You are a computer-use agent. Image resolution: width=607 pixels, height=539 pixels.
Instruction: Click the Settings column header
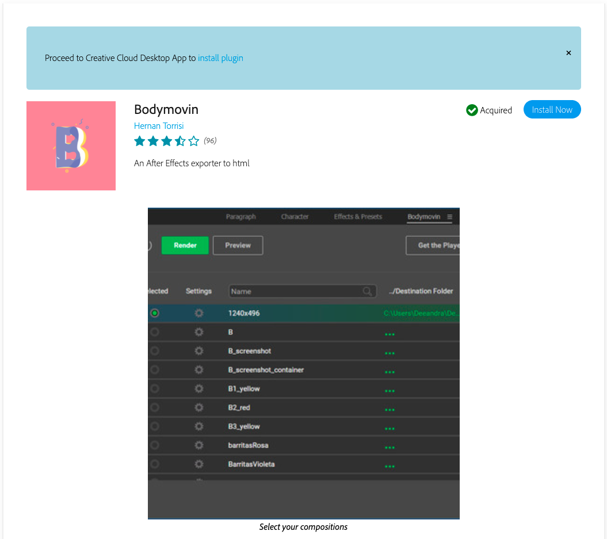click(198, 291)
